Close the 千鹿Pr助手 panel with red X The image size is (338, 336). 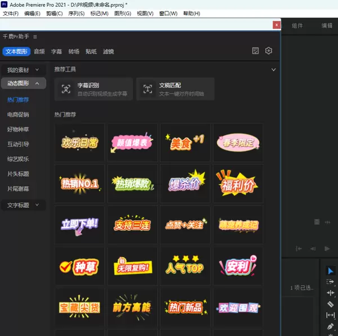pos(276,25)
